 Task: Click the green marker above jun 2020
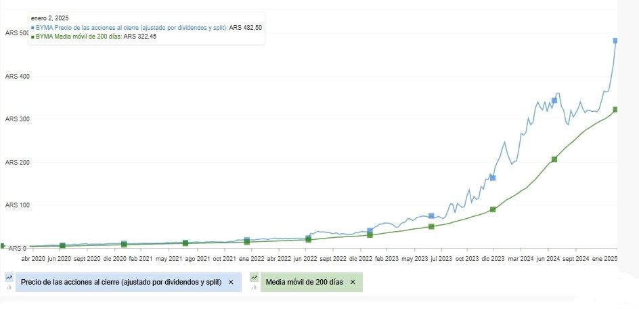coord(62,245)
